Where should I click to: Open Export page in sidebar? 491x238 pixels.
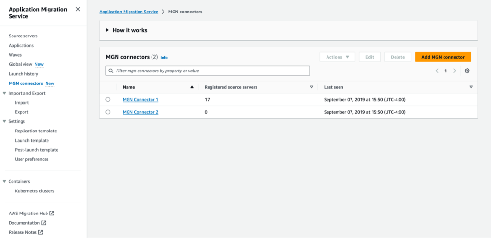point(22,112)
